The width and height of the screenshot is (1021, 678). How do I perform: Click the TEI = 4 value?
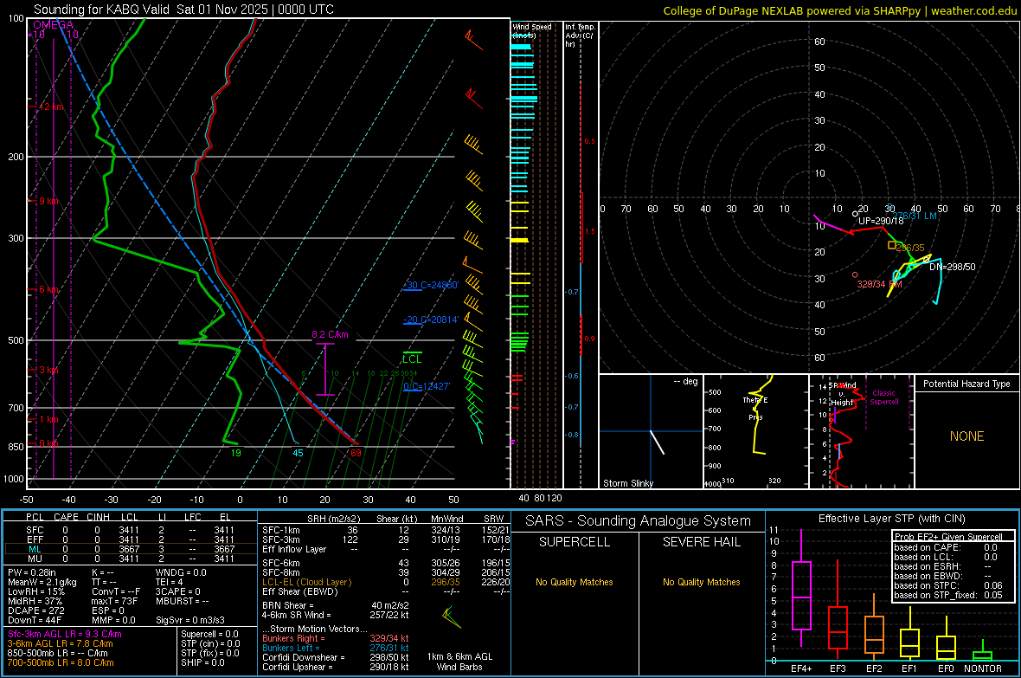click(x=170, y=582)
